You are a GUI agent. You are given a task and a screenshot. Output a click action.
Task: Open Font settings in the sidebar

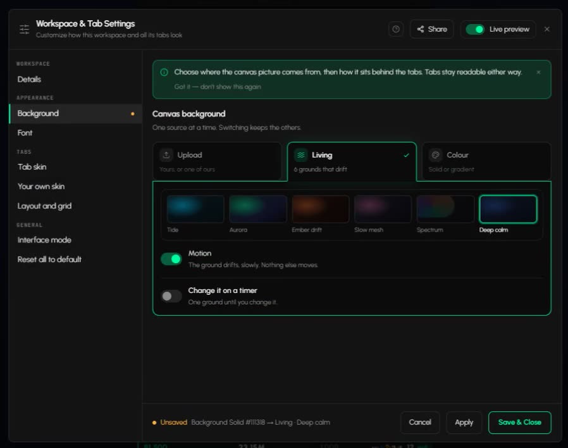(x=75, y=133)
